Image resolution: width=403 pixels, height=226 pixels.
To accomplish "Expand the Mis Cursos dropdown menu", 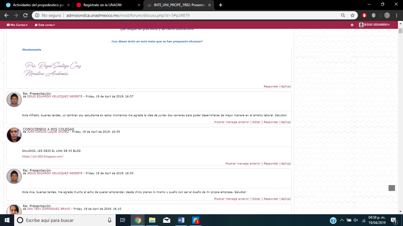I will pyautogui.click(x=17, y=25).
